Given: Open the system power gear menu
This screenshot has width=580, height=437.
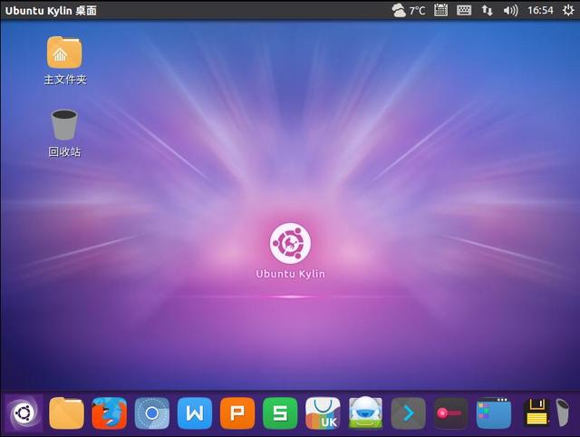Looking at the screenshot, I should [x=567, y=11].
